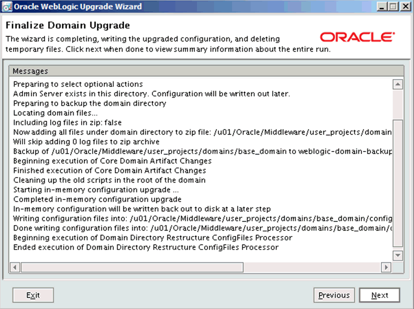Select the 'Preparing to select optional actions' line
The height and width of the screenshot is (309, 414).
pos(78,84)
